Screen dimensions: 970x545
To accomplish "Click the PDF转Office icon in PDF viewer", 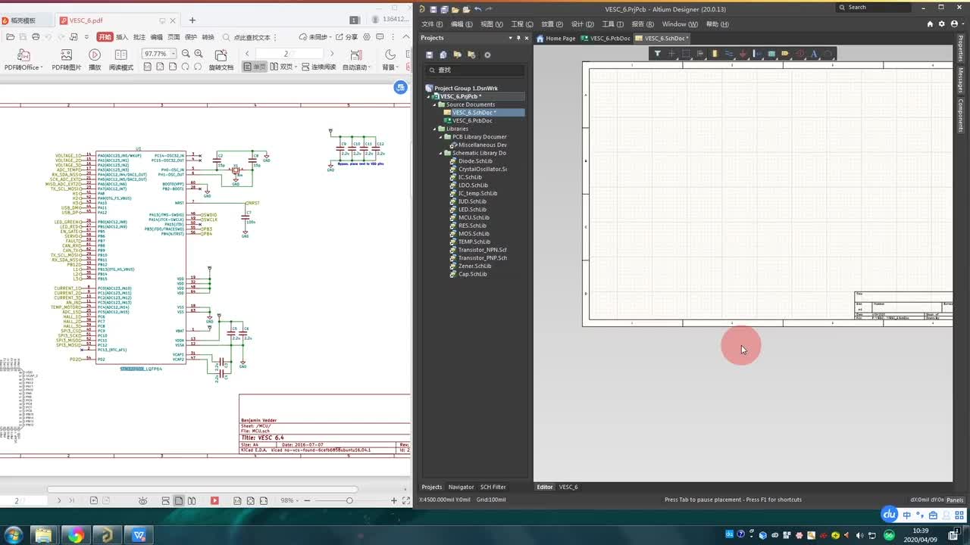I will [23, 55].
